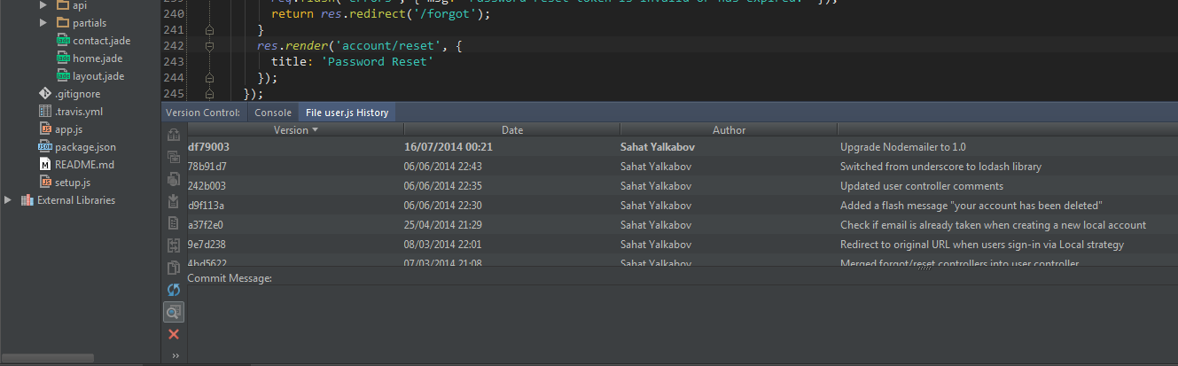The image size is (1178, 366).
Task: Toggle code fold marker at line 241
Action: pos(210,30)
